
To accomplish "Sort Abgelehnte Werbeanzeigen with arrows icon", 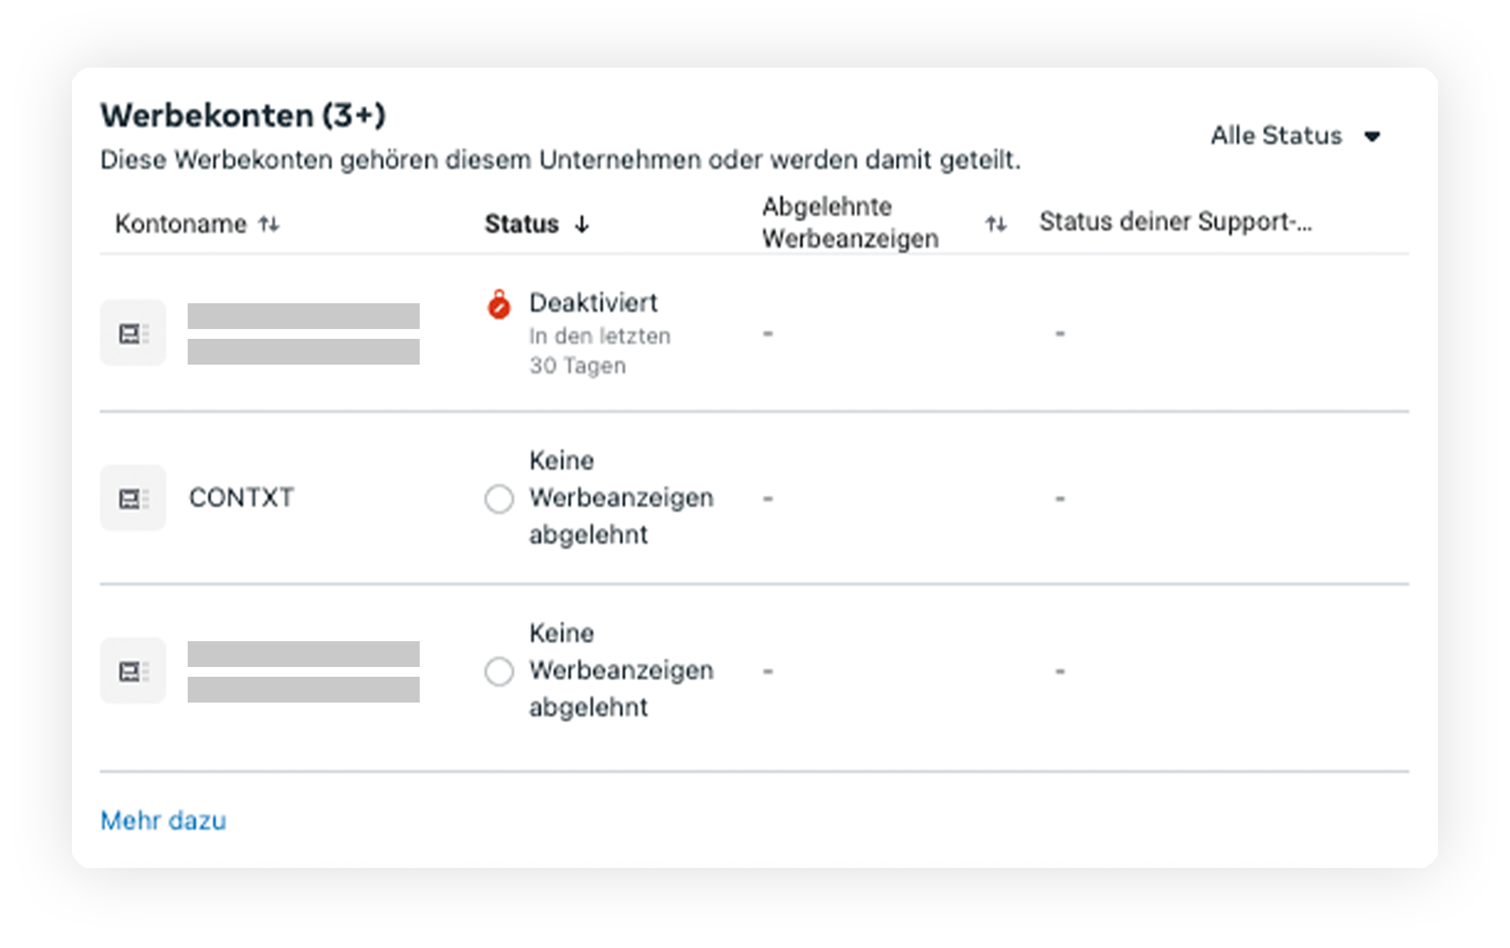I will coord(996,224).
